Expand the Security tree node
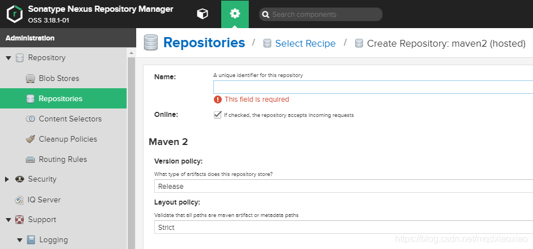533x249 pixels. coord(7,179)
